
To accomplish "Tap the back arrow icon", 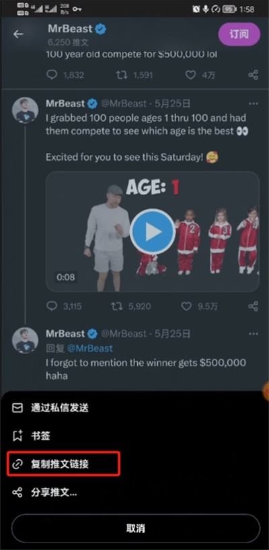I will pos(18,34).
